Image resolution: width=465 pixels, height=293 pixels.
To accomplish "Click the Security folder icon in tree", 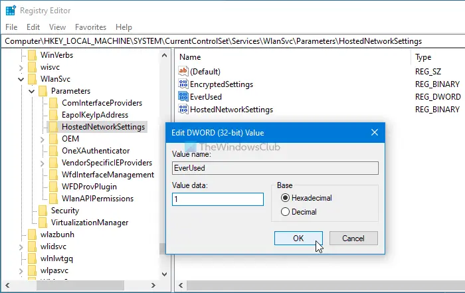I will (x=43, y=211).
